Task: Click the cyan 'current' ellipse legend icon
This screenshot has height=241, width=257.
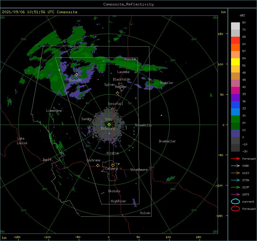Action: 235,201
